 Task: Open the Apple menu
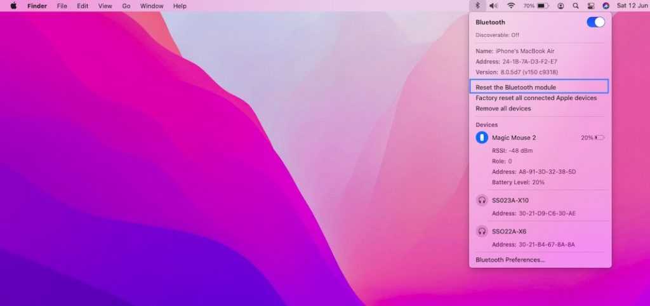click(x=13, y=6)
